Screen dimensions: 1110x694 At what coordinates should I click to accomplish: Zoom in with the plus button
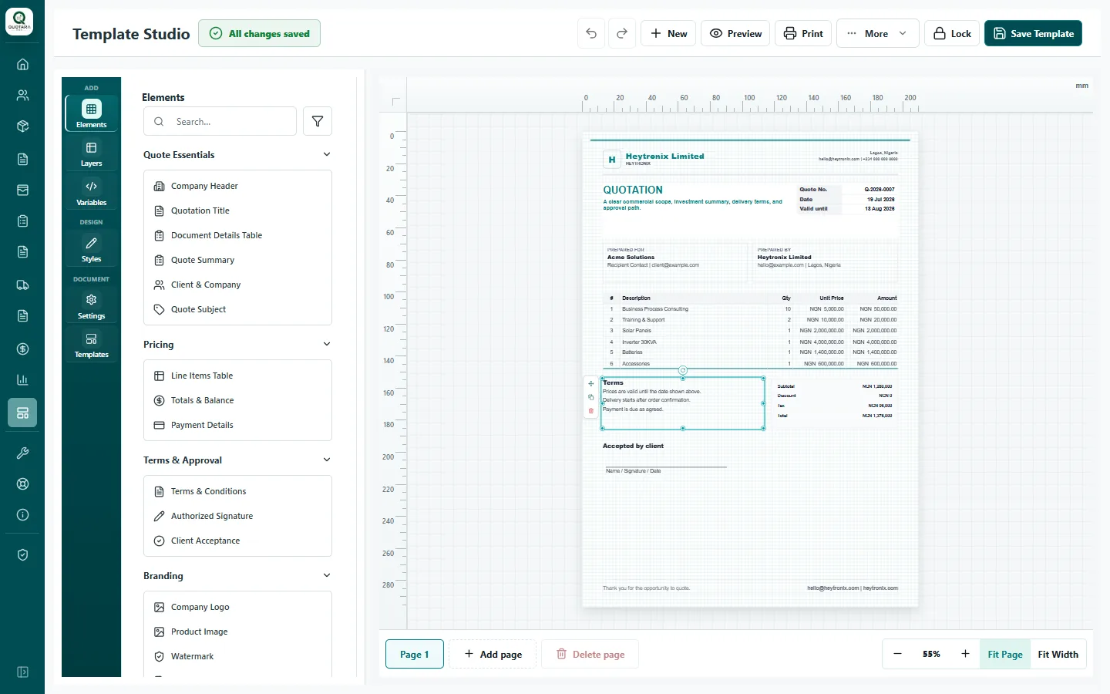point(965,654)
